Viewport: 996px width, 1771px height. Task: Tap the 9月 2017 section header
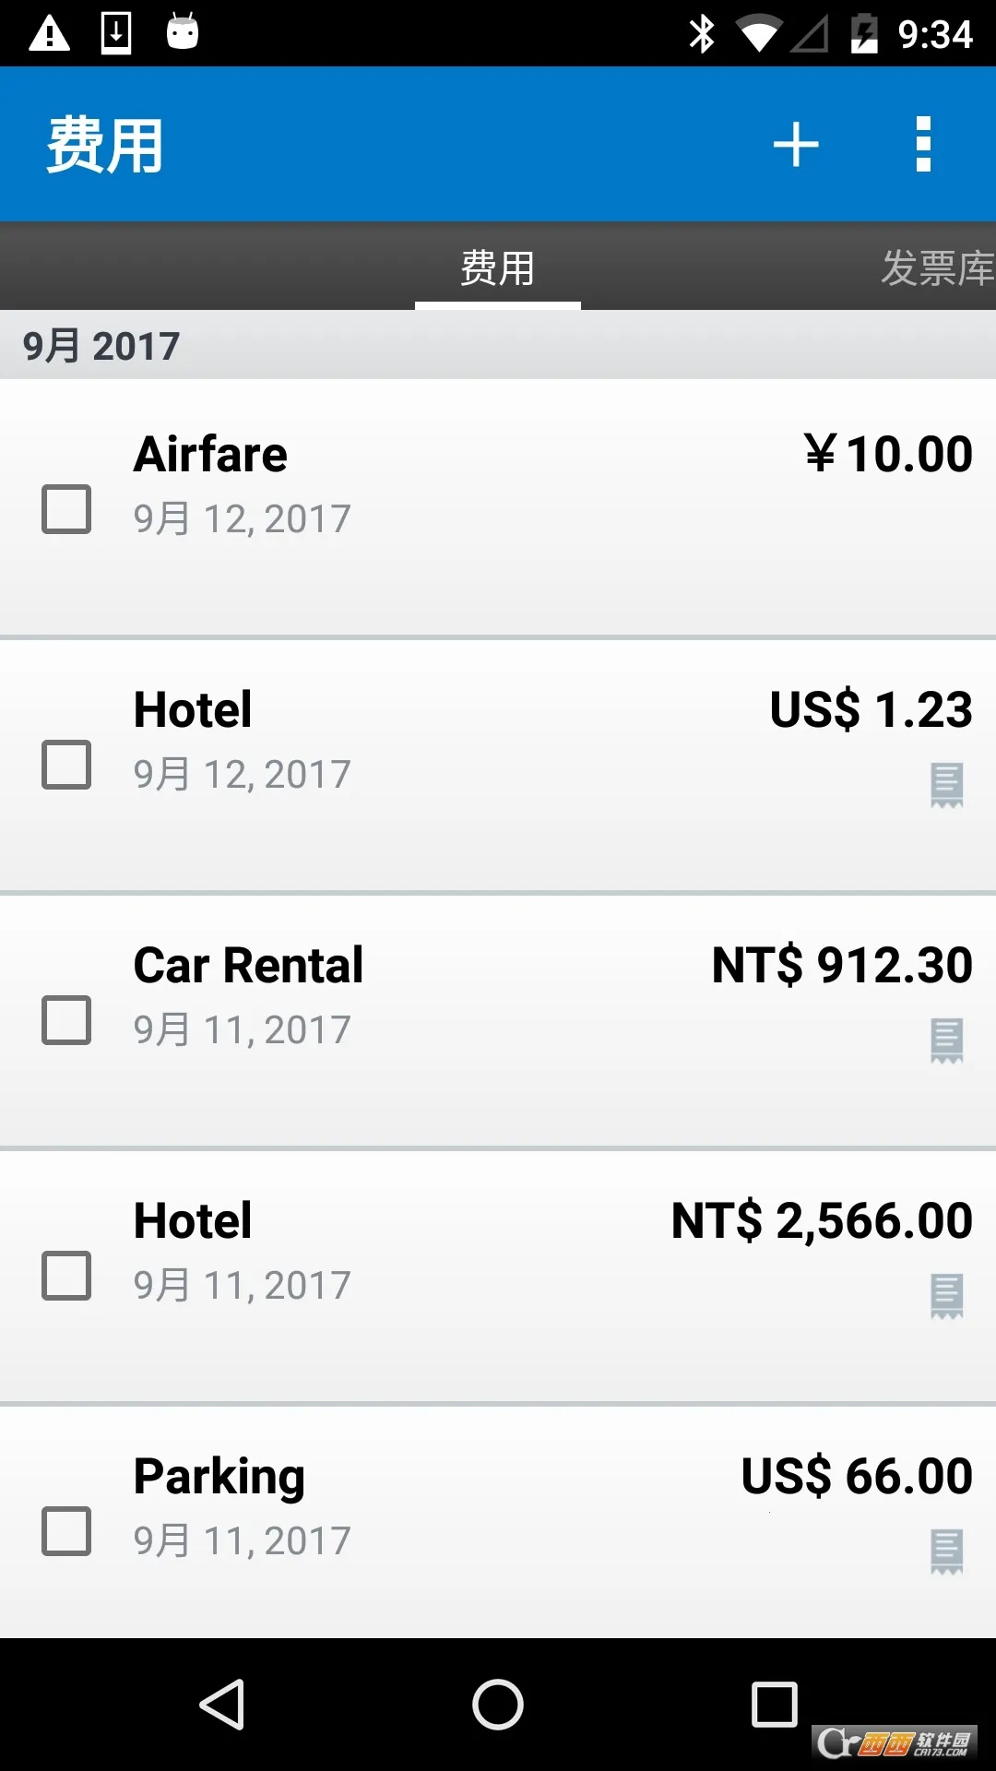click(101, 346)
